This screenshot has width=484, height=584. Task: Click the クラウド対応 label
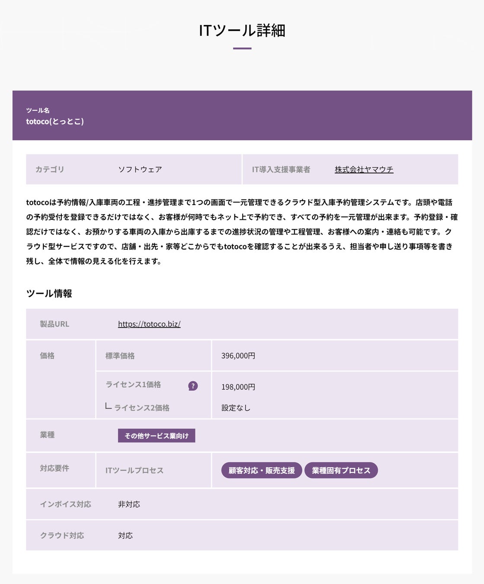(62, 536)
